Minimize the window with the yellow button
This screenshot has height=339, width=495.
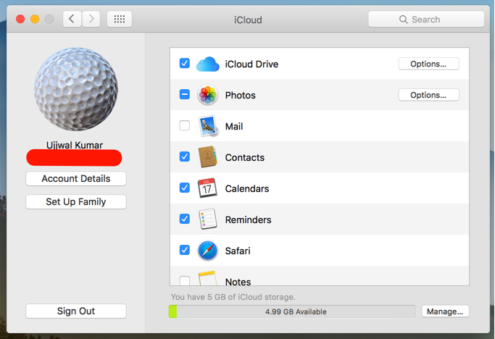35,20
